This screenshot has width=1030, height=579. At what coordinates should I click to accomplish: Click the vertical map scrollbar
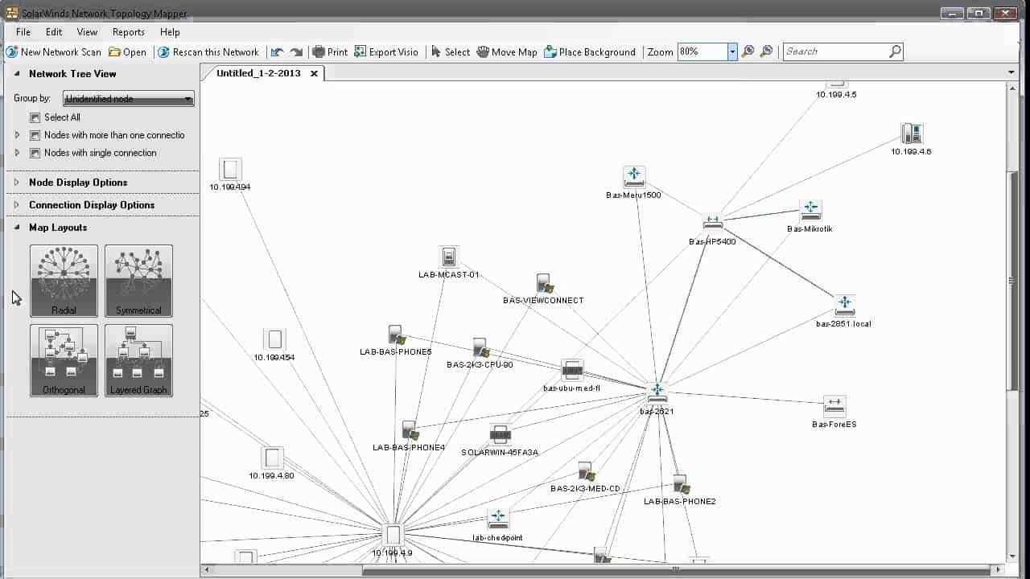(1012, 281)
